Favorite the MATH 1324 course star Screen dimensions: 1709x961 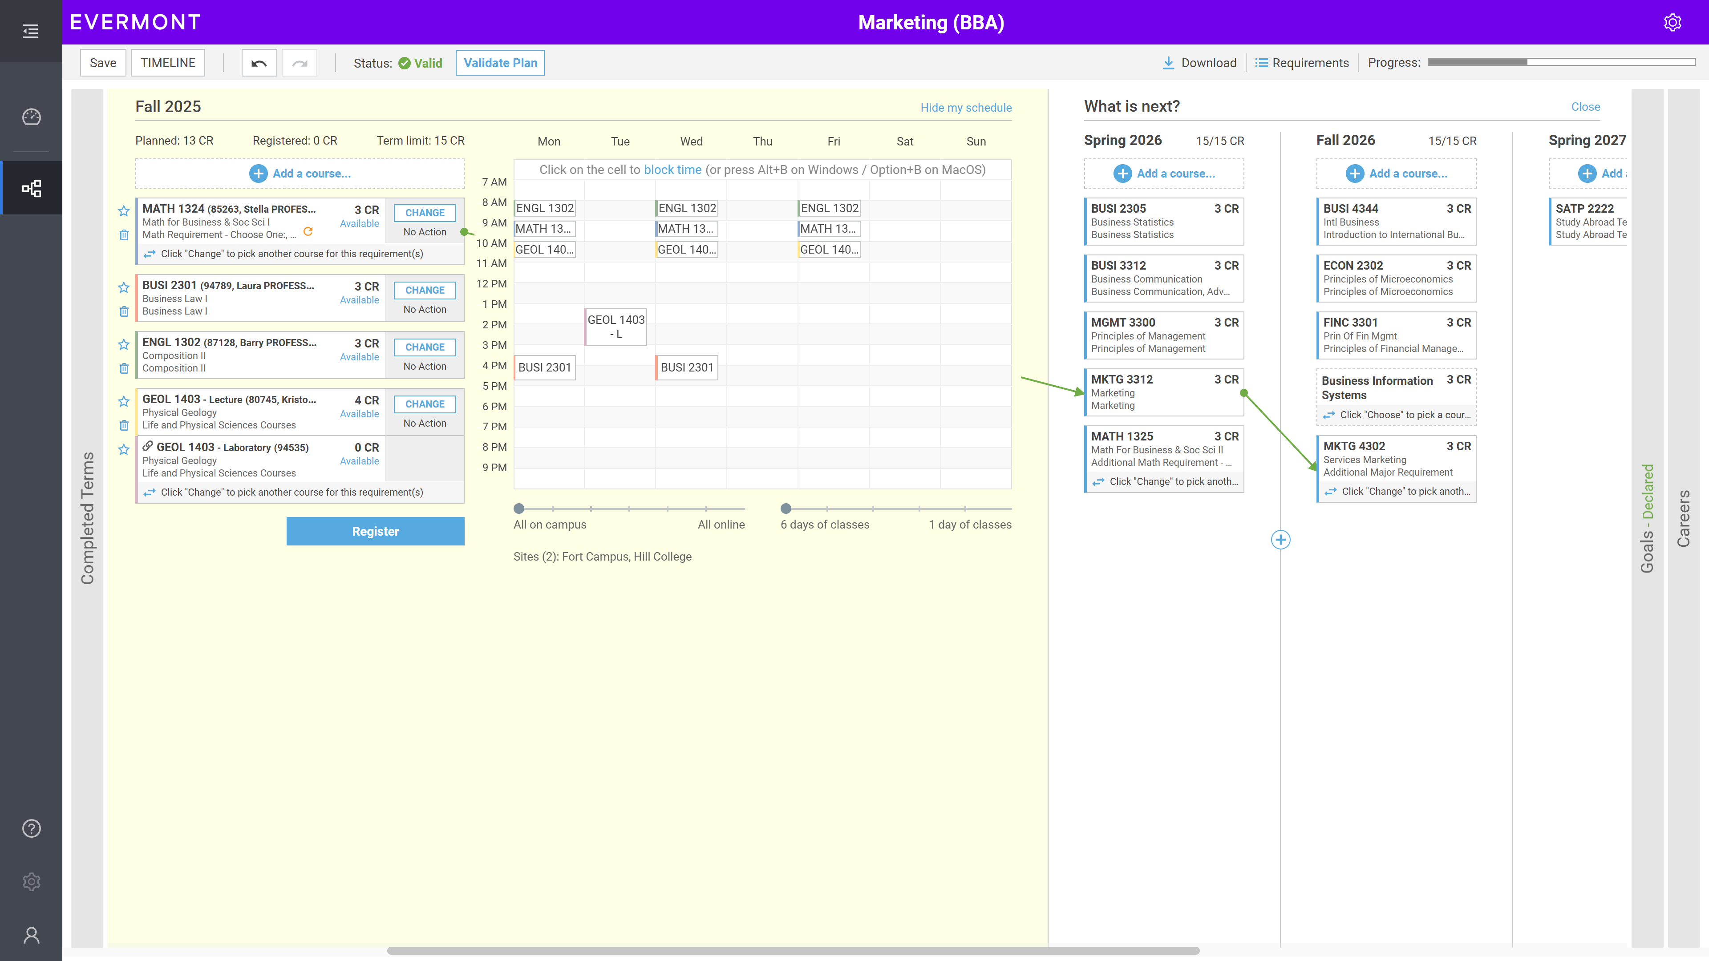(x=124, y=211)
